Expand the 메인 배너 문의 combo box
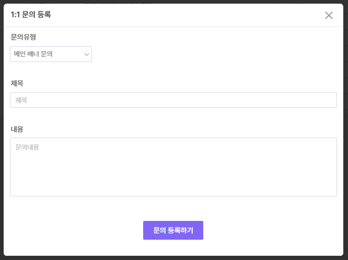348x260 pixels. 51,54
